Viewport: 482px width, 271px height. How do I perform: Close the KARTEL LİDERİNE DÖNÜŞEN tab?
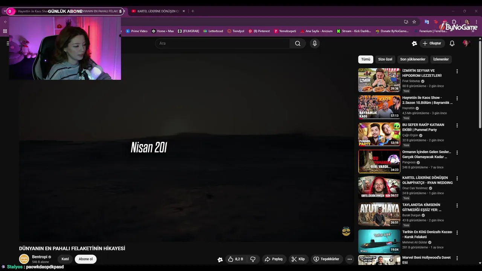point(184,11)
